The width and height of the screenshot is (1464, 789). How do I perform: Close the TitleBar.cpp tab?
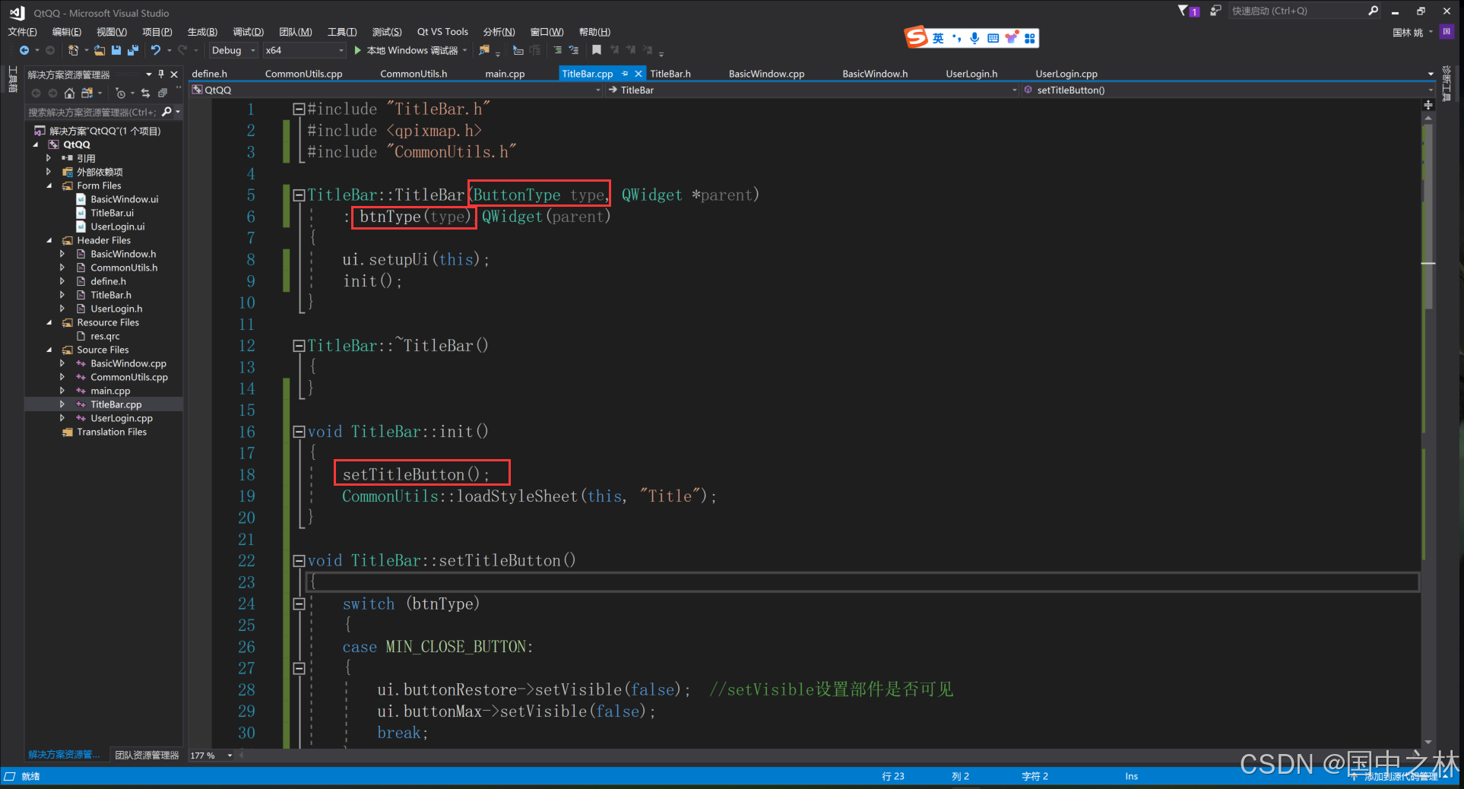click(639, 73)
